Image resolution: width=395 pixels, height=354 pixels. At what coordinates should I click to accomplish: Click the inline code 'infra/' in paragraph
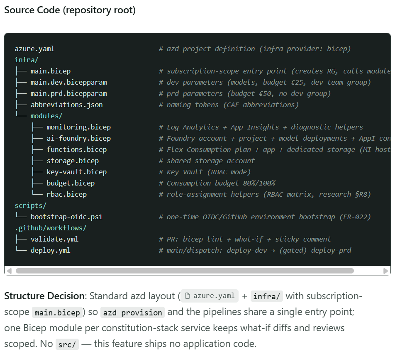pos(266,296)
